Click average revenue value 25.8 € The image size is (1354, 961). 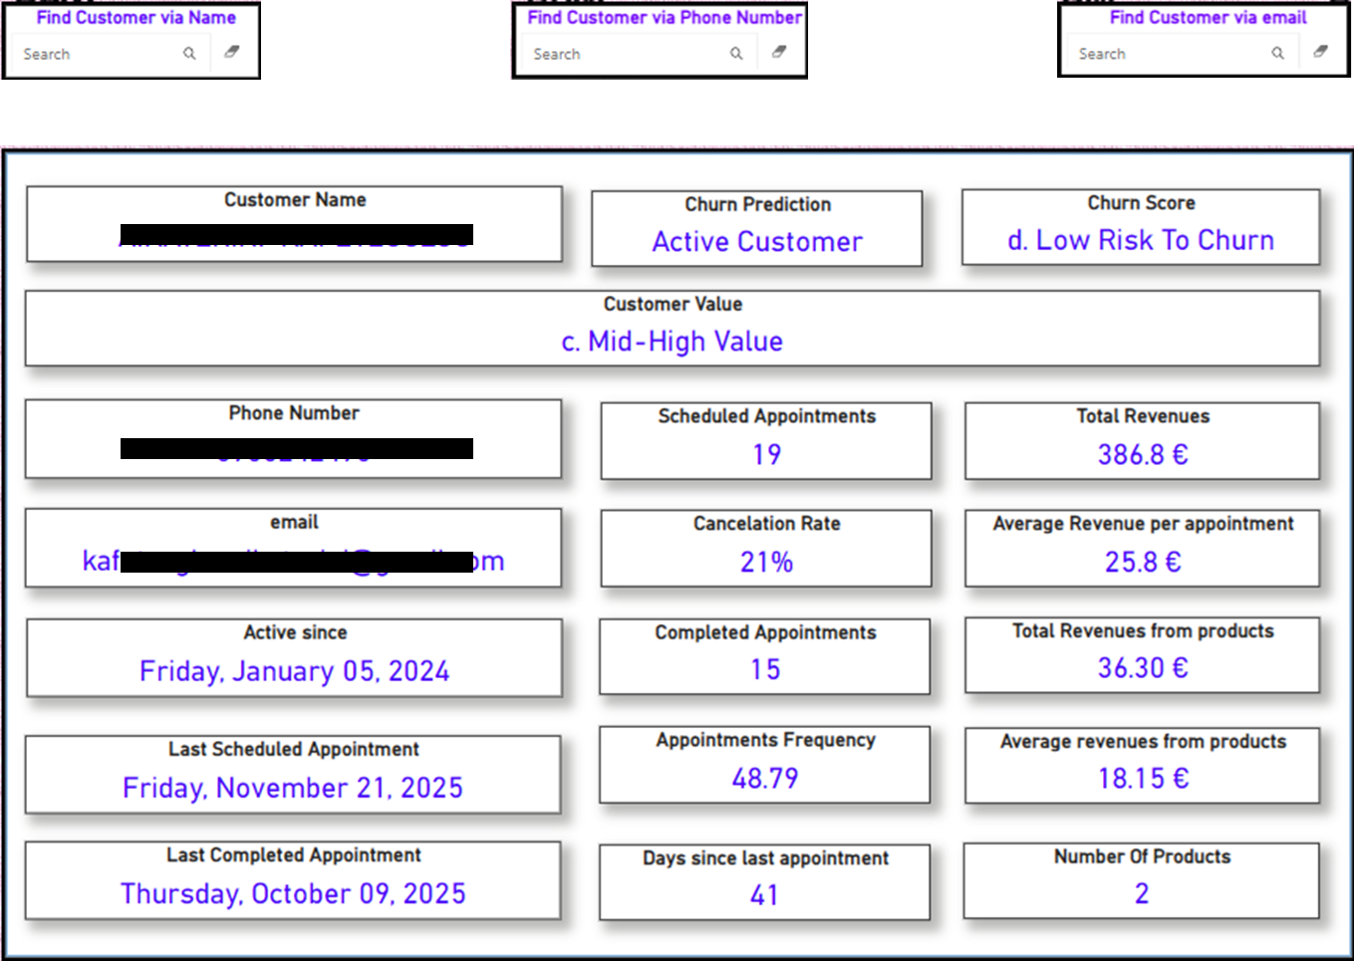pos(1143,563)
